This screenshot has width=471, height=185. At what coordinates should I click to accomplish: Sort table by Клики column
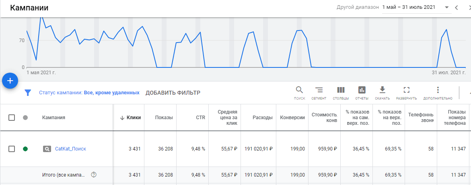coord(131,118)
